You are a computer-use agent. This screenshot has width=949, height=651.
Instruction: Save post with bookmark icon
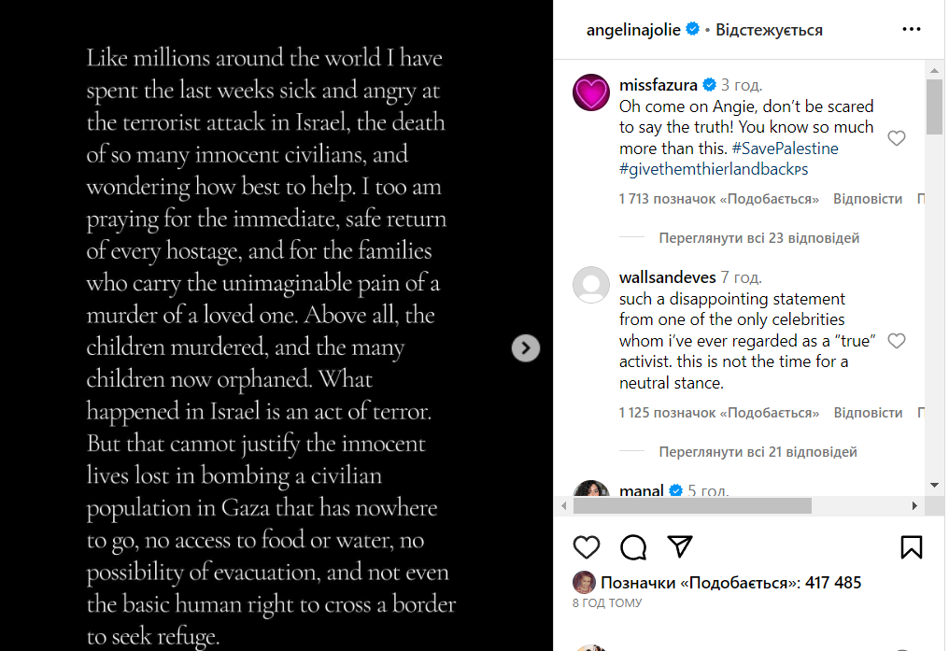tap(912, 547)
